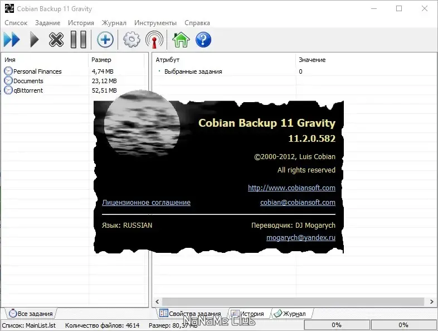Open the http://www.cobiansoft.com link
Image resolution: width=438 pixels, height=331 pixels.
tap(291, 188)
